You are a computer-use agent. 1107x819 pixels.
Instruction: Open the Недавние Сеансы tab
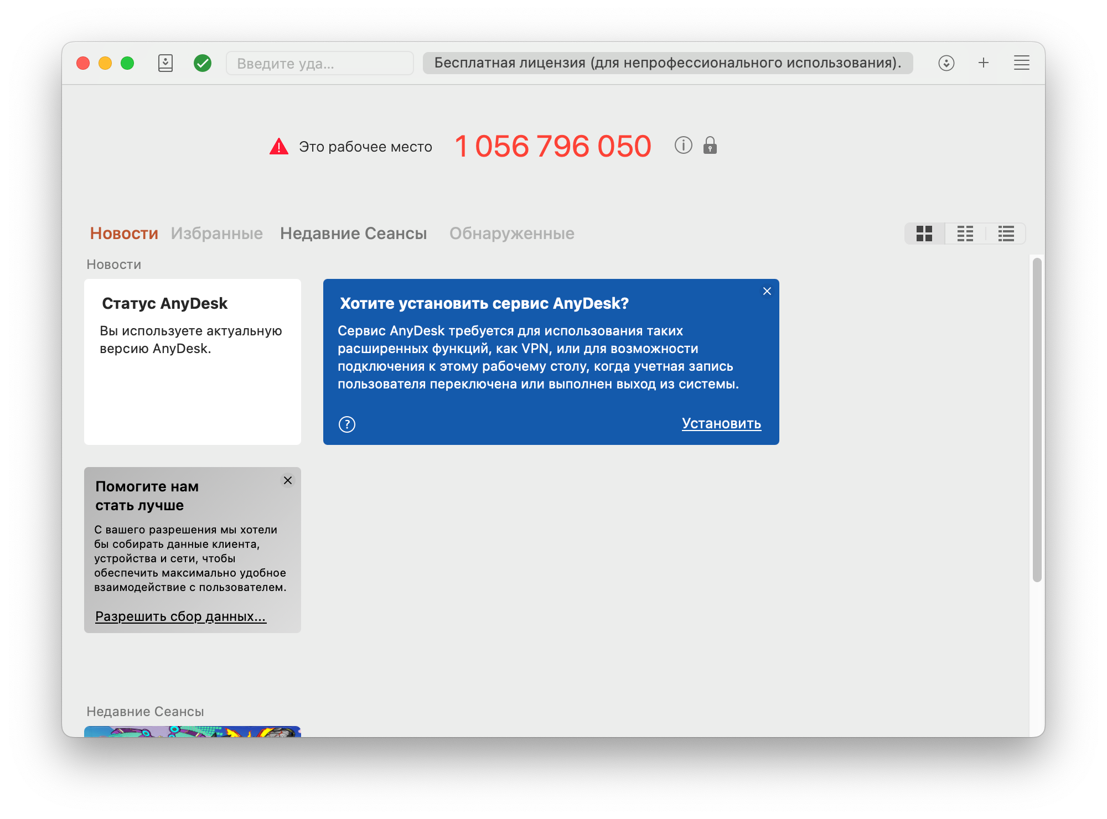click(353, 234)
